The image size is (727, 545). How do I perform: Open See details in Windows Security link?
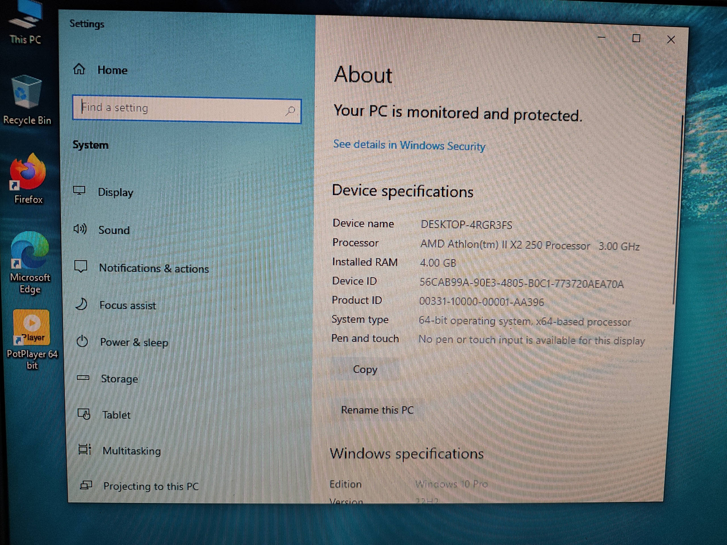pyautogui.click(x=409, y=145)
